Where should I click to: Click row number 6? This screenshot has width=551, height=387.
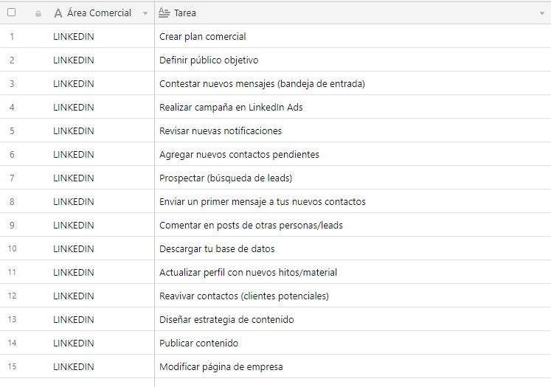[x=12, y=154]
